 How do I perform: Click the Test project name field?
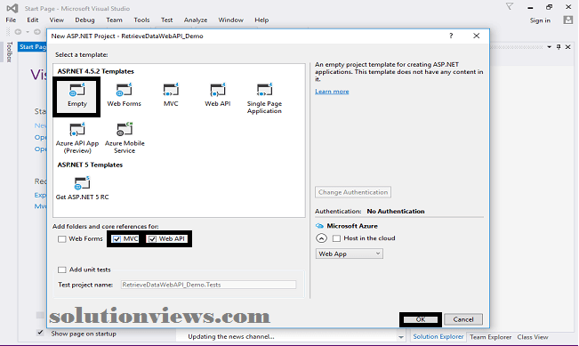[208, 285]
